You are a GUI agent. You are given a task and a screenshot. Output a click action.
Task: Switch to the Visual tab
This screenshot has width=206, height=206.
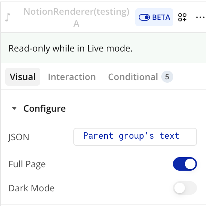click(23, 77)
